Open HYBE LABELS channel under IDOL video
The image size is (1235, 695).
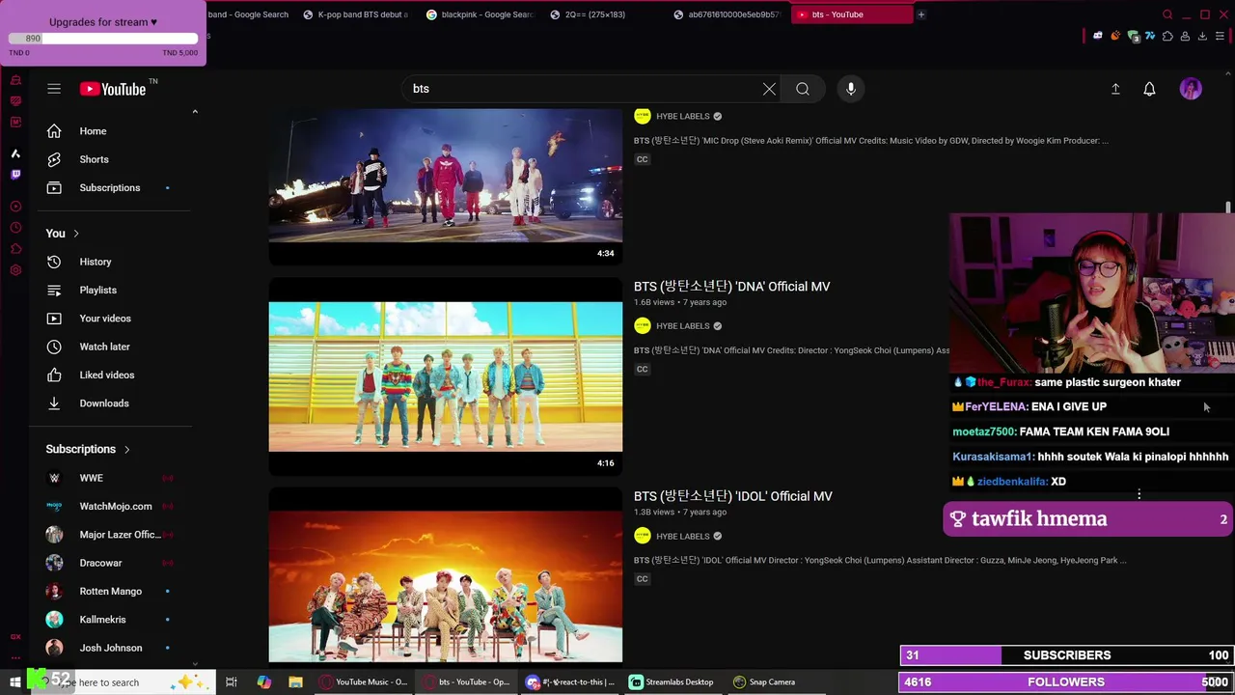click(x=682, y=536)
